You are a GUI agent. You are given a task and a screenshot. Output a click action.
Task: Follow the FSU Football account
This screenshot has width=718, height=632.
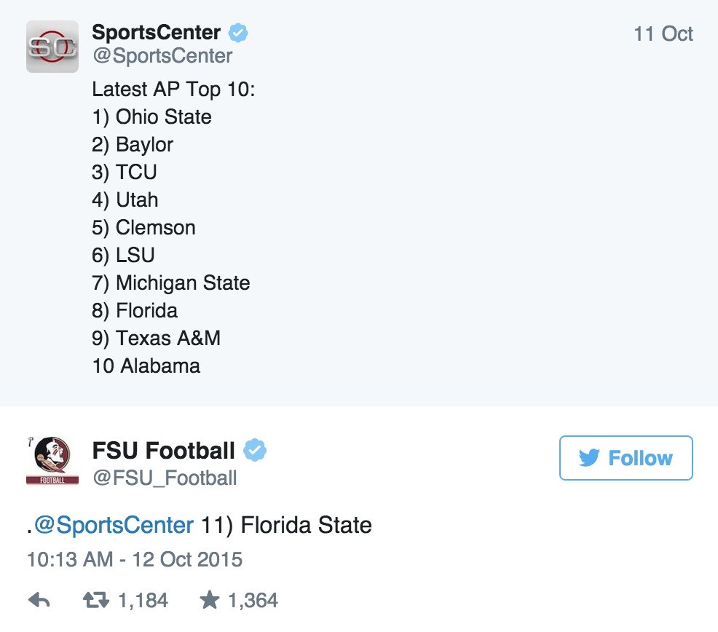click(626, 458)
